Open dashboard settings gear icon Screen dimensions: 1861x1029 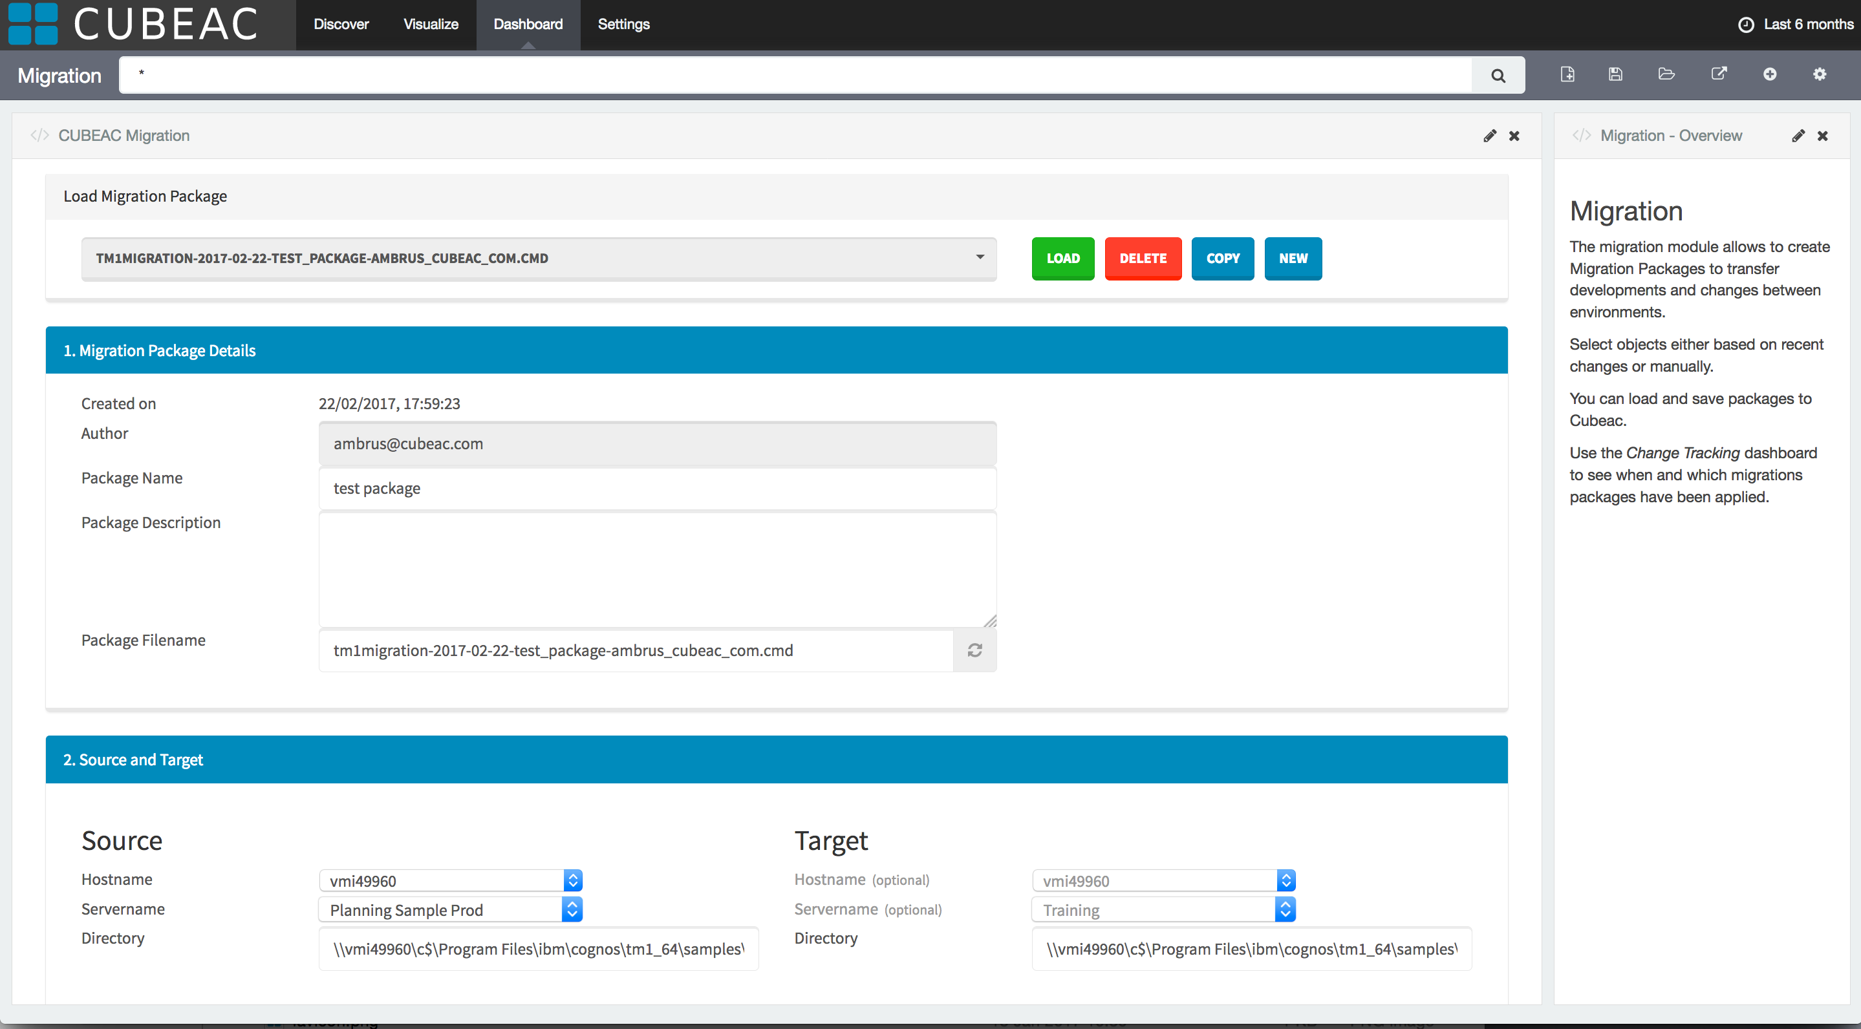pos(1819,74)
